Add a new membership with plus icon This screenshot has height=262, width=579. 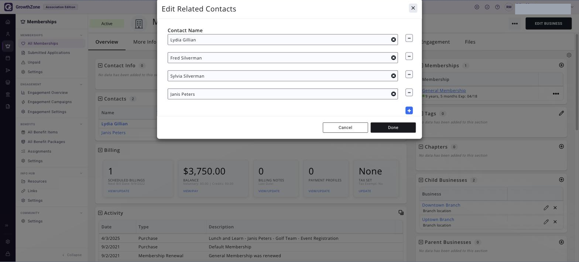pyautogui.click(x=561, y=65)
